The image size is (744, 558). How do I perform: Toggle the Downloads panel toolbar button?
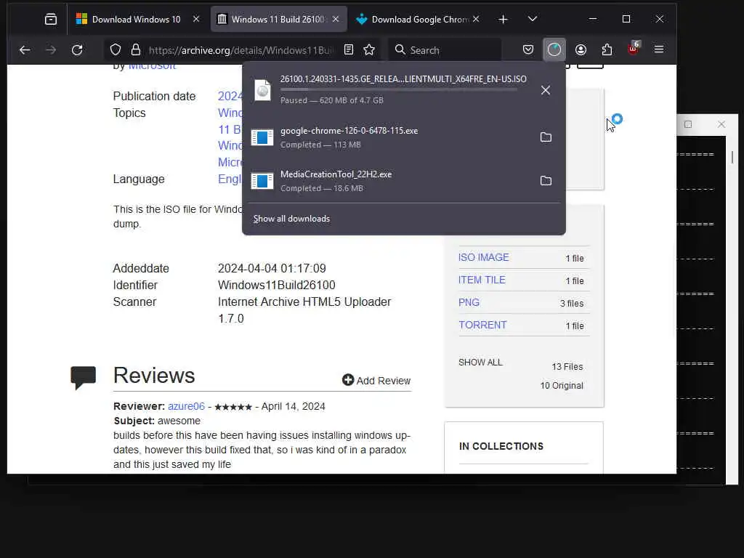click(x=554, y=50)
